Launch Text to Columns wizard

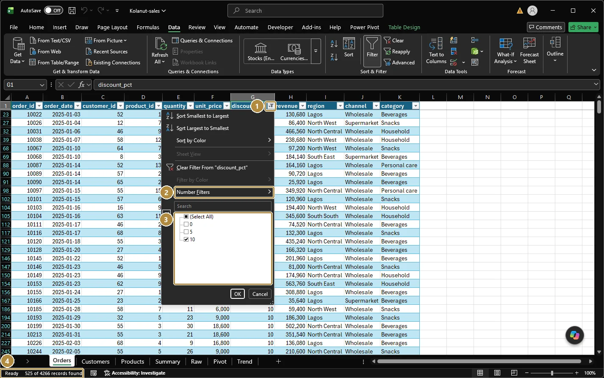click(436, 51)
